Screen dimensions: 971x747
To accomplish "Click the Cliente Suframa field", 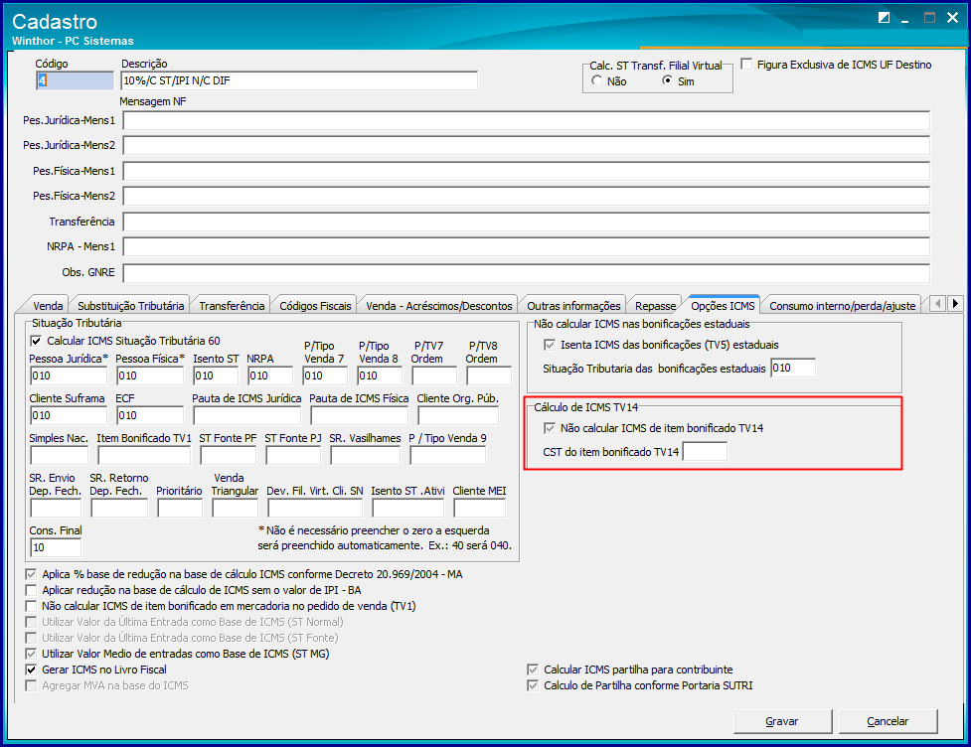I will (69, 415).
